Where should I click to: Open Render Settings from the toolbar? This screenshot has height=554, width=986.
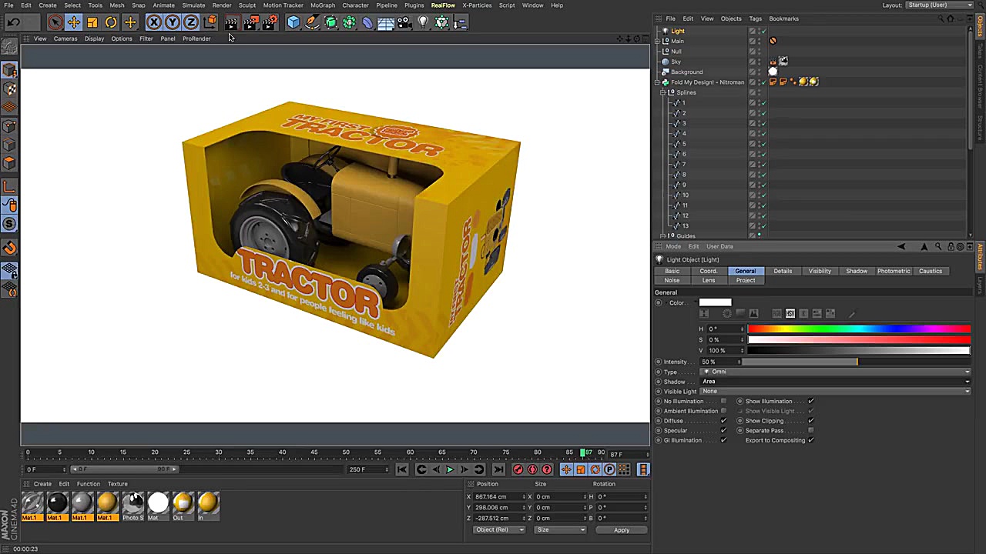[270, 22]
